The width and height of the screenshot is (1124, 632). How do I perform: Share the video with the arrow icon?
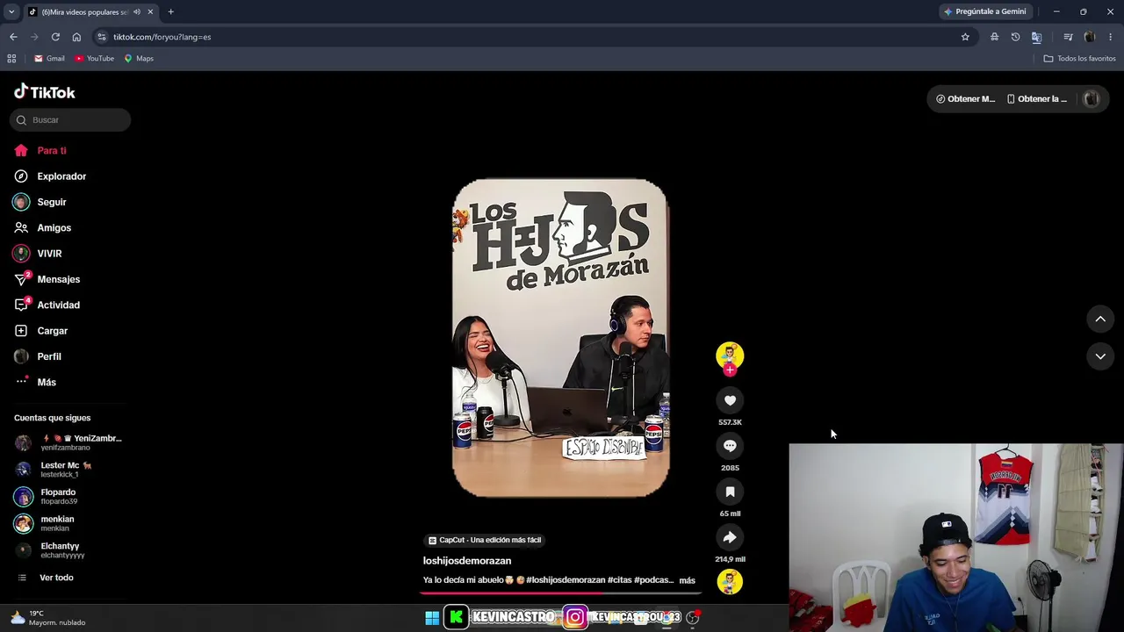(x=730, y=537)
